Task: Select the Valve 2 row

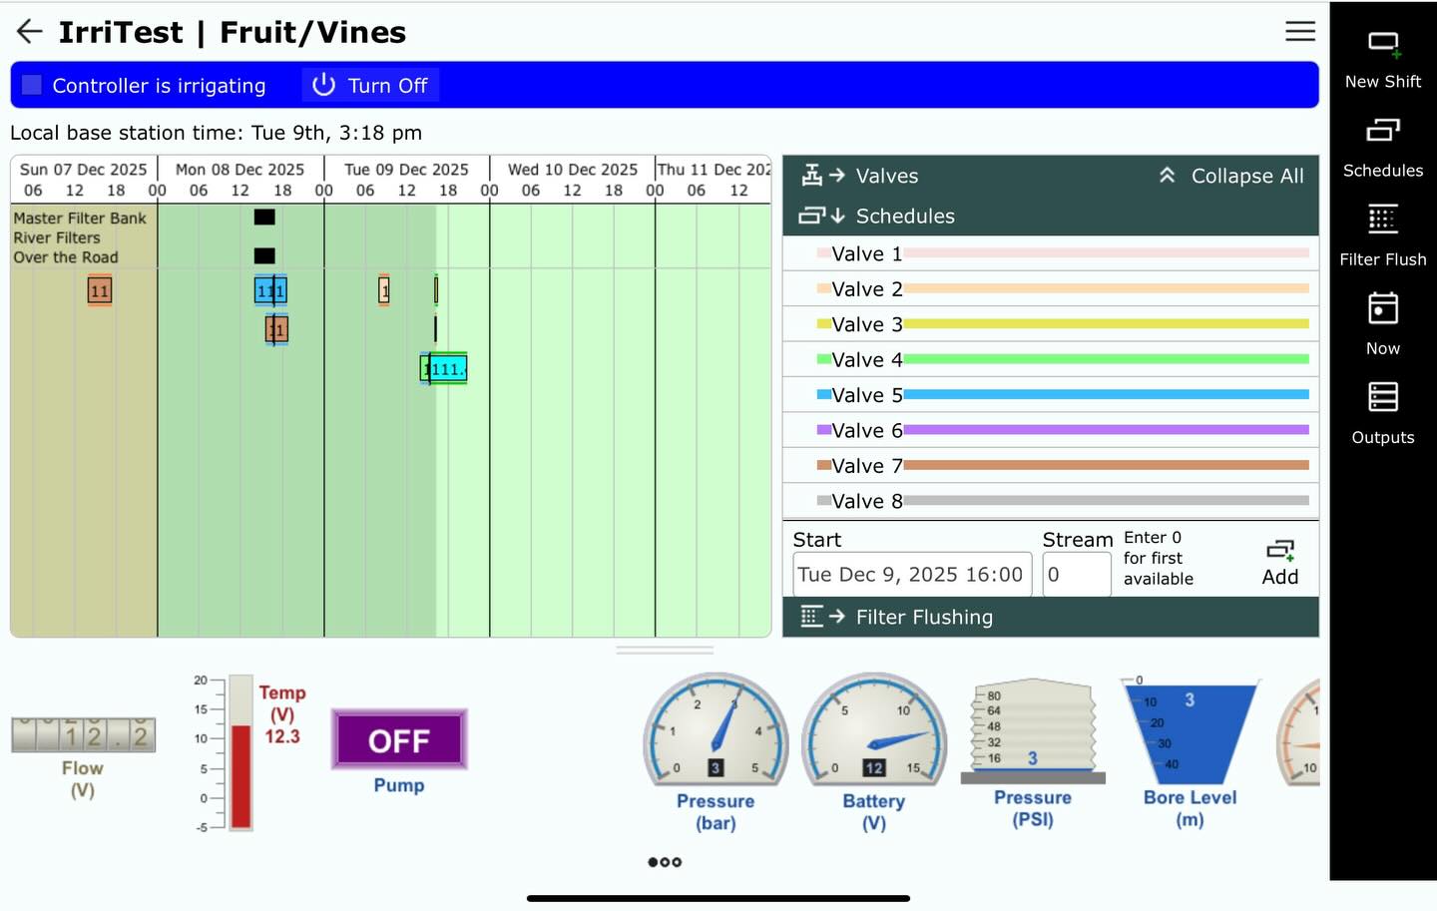Action: pyautogui.click(x=1050, y=289)
